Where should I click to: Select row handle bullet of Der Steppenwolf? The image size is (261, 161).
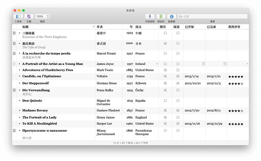click(20, 83)
